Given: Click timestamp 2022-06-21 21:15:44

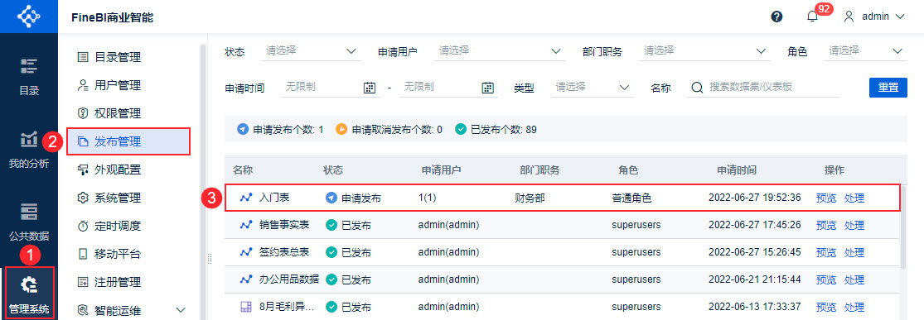Looking at the screenshot, I should 754,279.
